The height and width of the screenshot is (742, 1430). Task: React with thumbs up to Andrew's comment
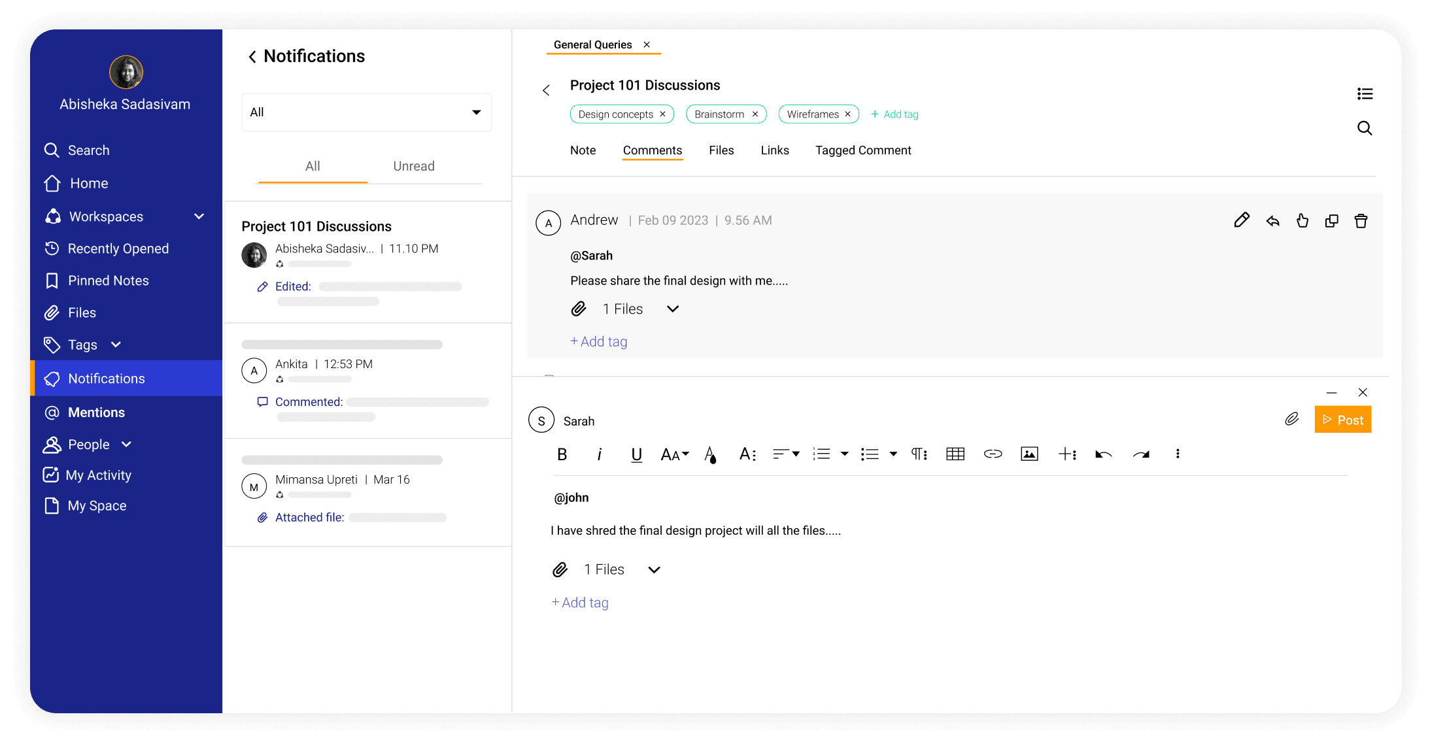click(1302, 220)
